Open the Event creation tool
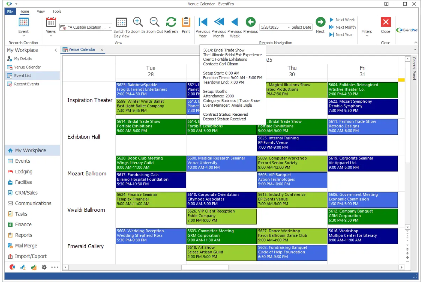The height and width of the screenshot is (282, 423). pos(23,26)
